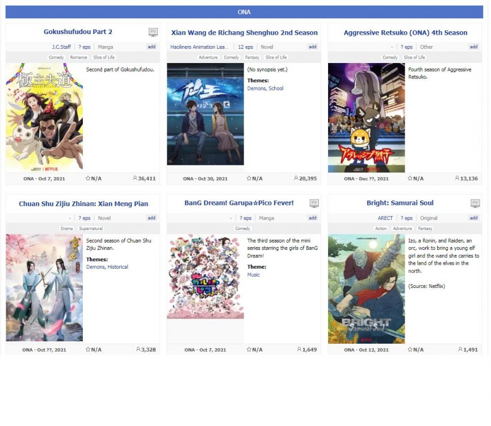Screen dimensions: 491x426
Task: Click the members icon beside 3,328
Action: coord(138,349)
